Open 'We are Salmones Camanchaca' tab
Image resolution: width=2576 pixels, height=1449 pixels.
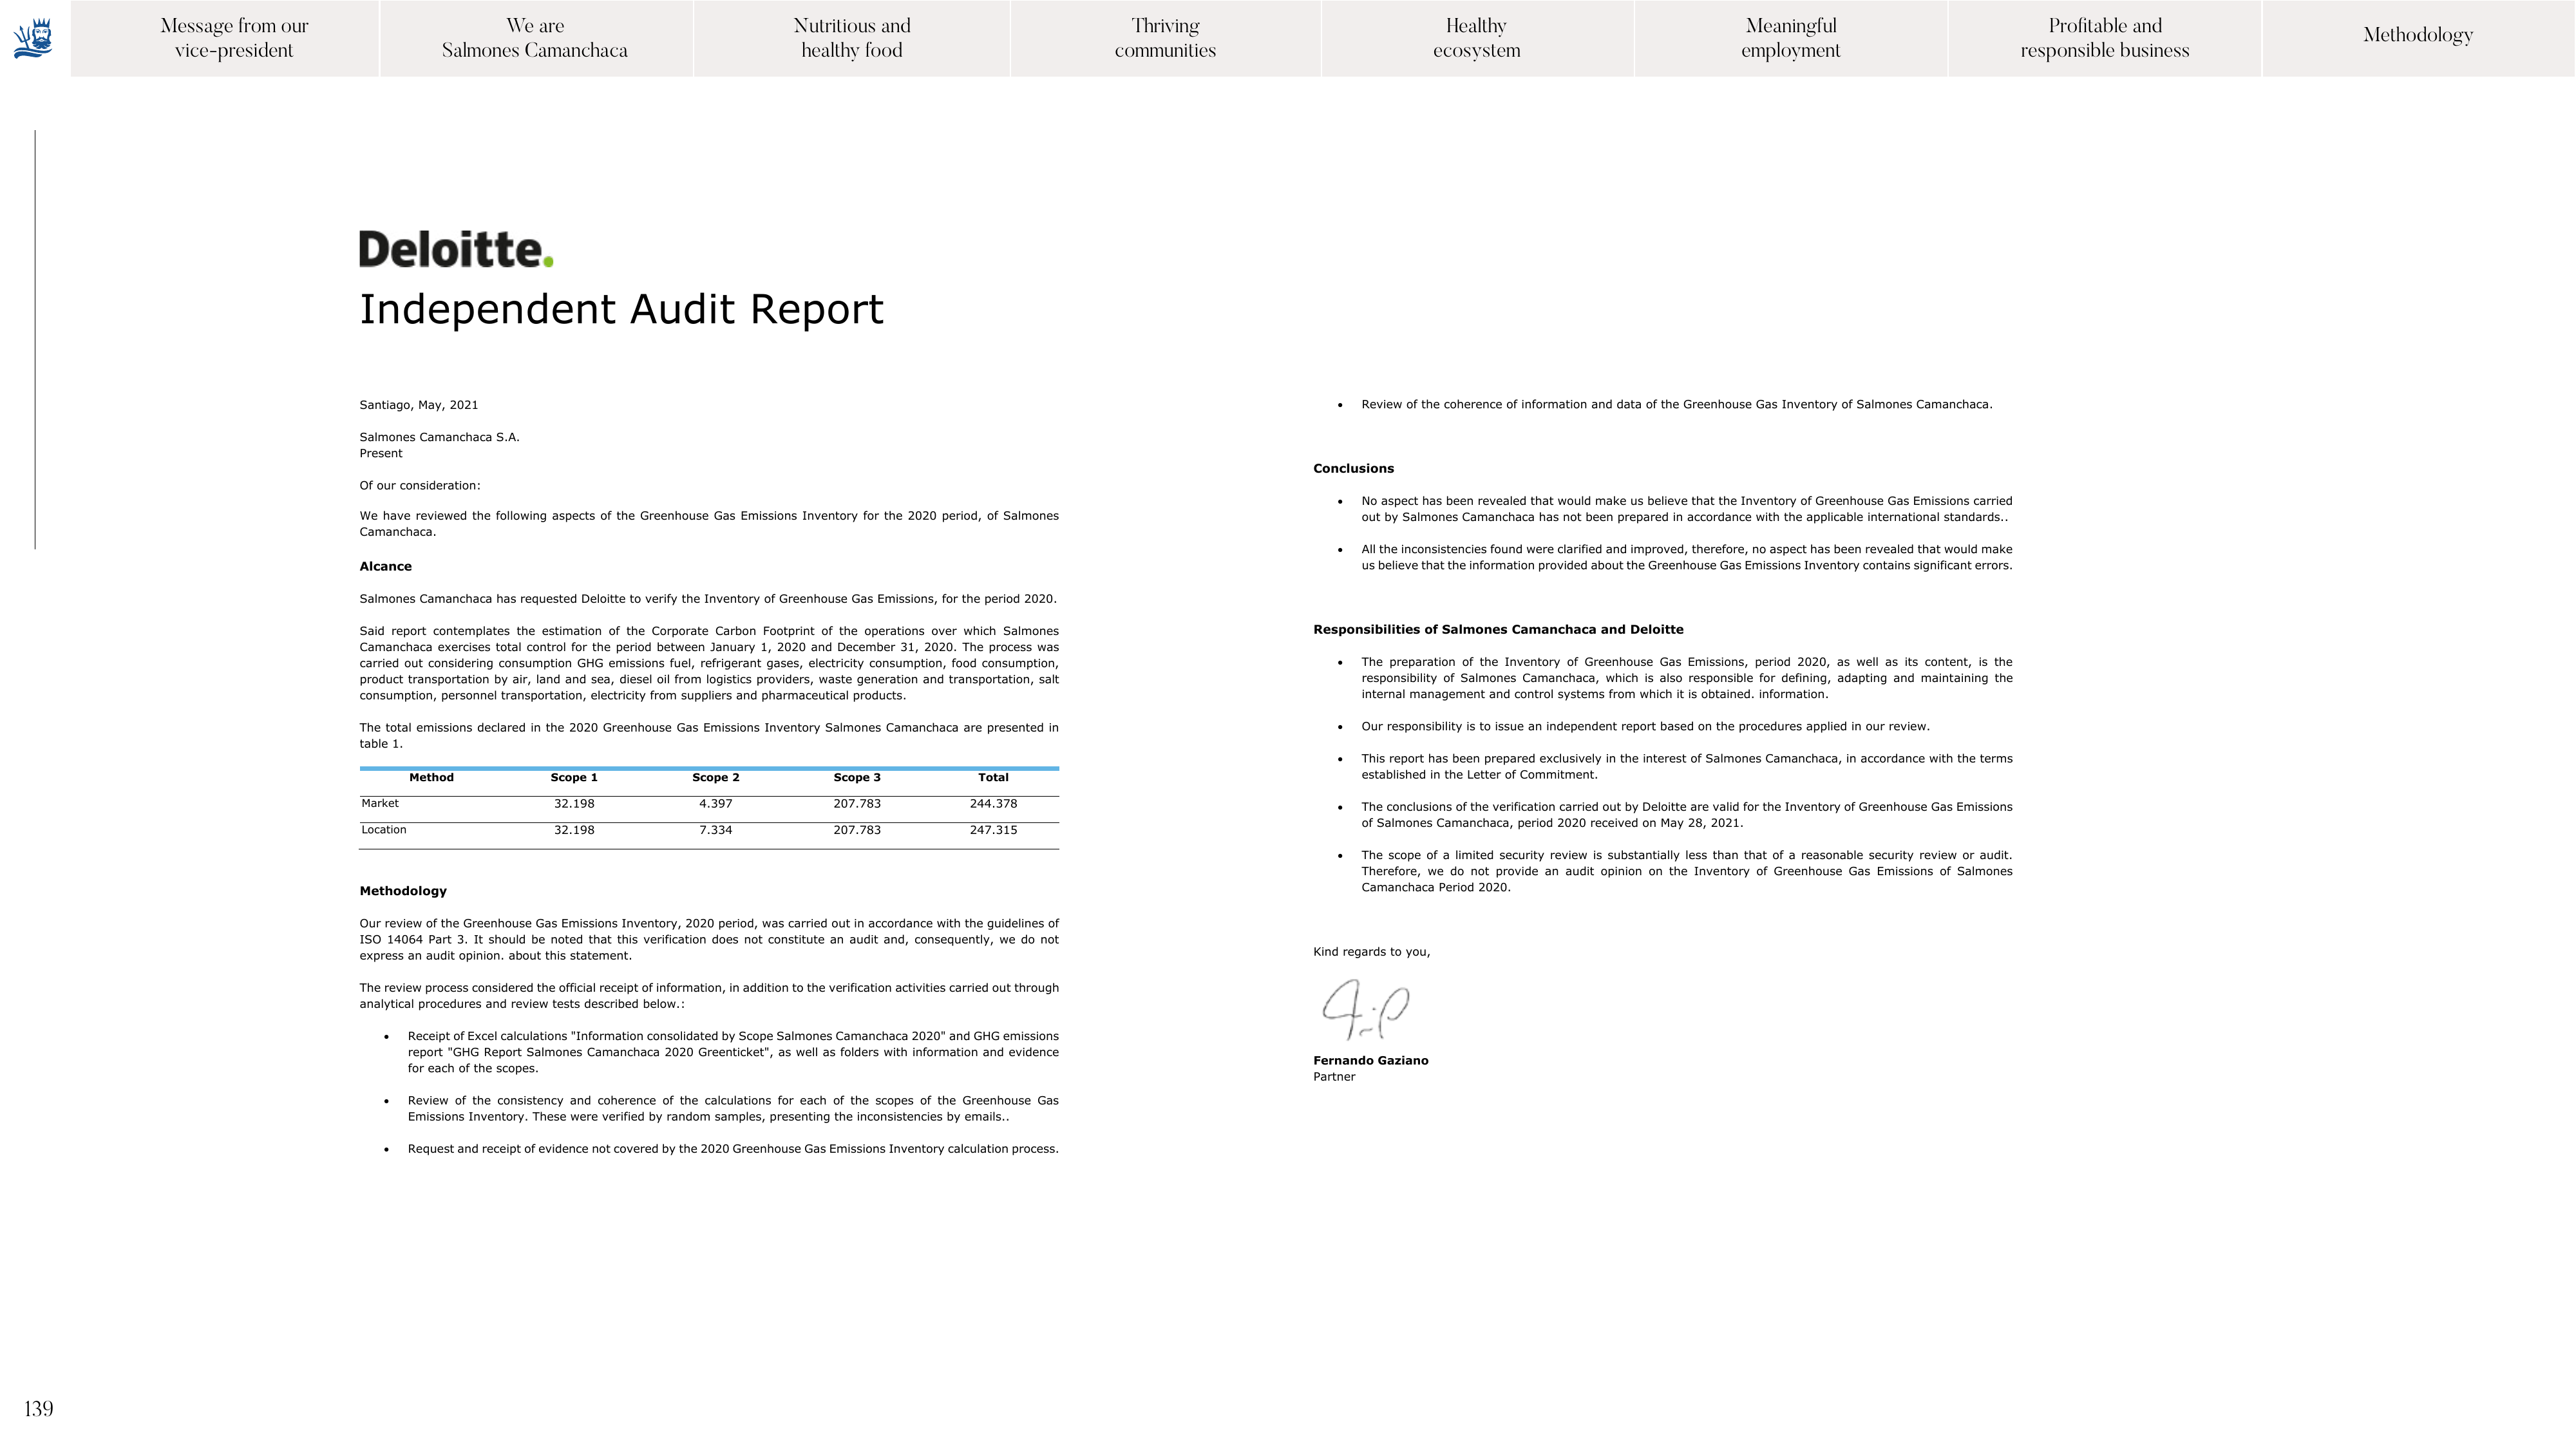point(535,38)
